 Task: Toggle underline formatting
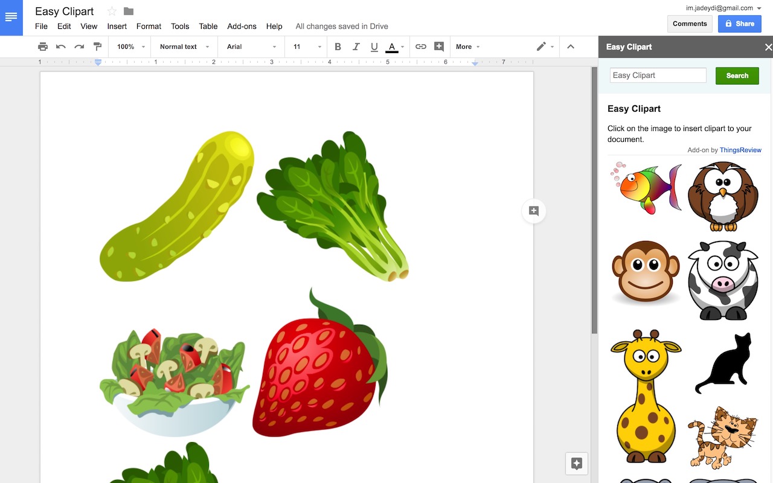coord(374,46)
